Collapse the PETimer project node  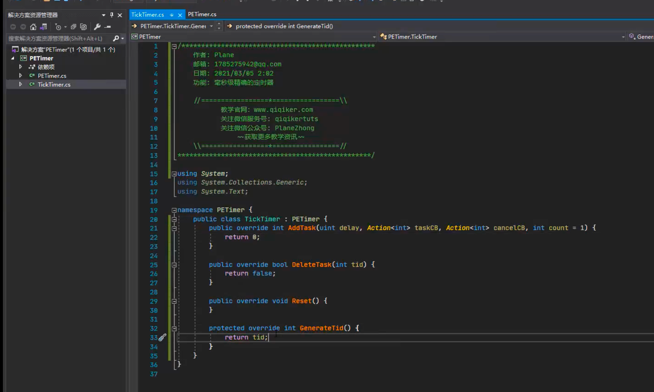click(x=13, y=58)
